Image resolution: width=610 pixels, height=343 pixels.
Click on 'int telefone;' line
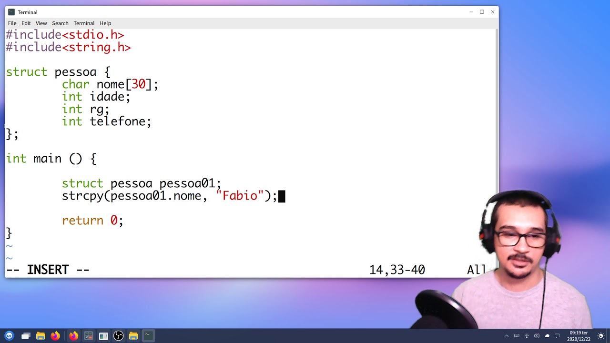click(106, 121)
